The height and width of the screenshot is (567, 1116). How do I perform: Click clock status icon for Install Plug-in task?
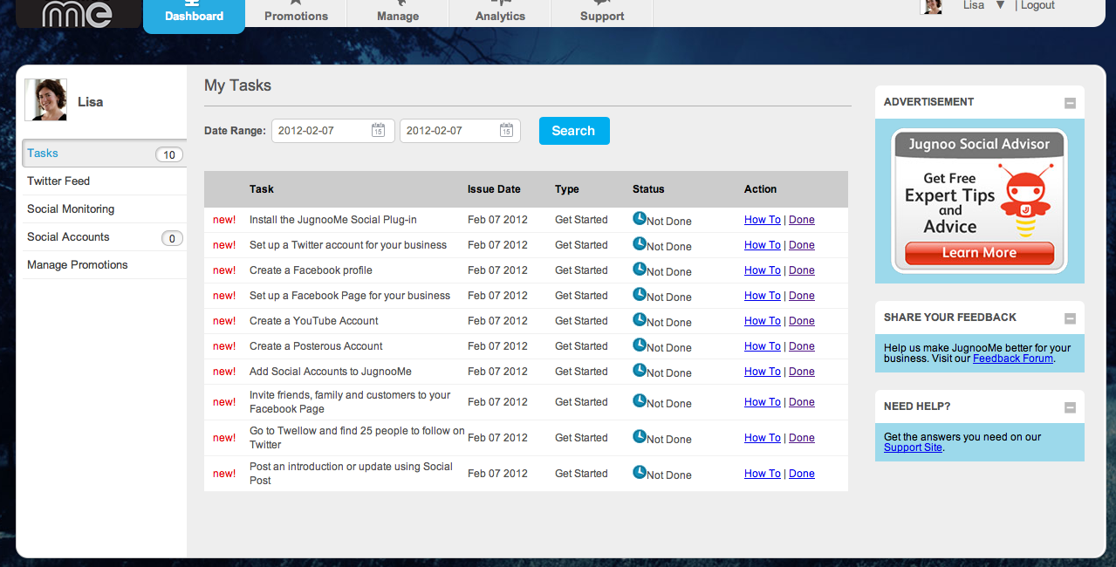coord(640,218)
